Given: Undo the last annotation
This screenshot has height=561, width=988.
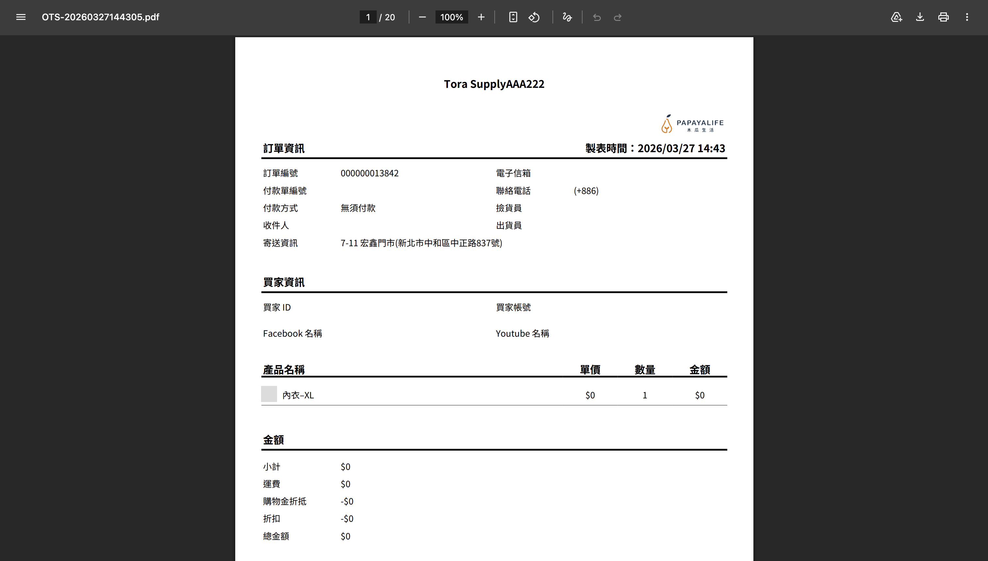Looking at the screenshot, I should (x=597, y=17).
